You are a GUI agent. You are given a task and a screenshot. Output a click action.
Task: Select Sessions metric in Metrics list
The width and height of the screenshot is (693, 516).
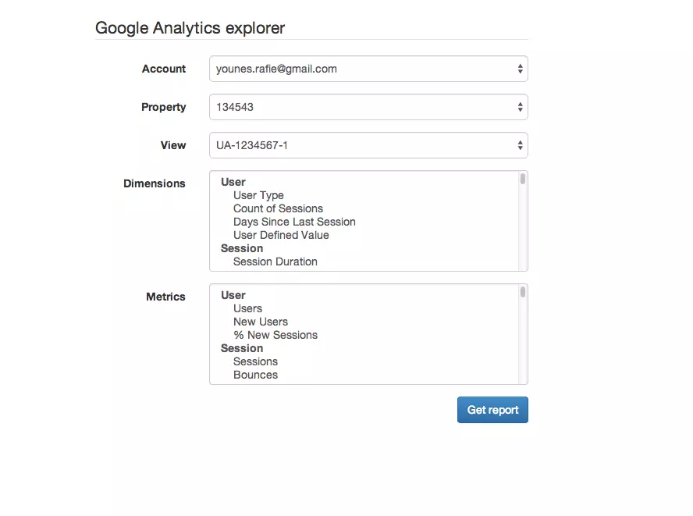255,361
